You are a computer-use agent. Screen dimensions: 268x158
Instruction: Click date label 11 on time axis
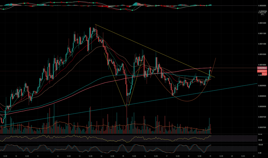[38, 156]
